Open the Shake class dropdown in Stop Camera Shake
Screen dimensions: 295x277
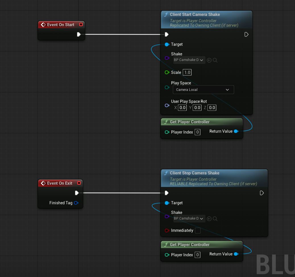pyautogui.click(x=189, y=219)
